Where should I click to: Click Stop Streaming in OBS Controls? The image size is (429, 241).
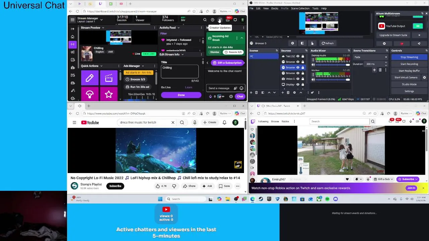(409, 57)
